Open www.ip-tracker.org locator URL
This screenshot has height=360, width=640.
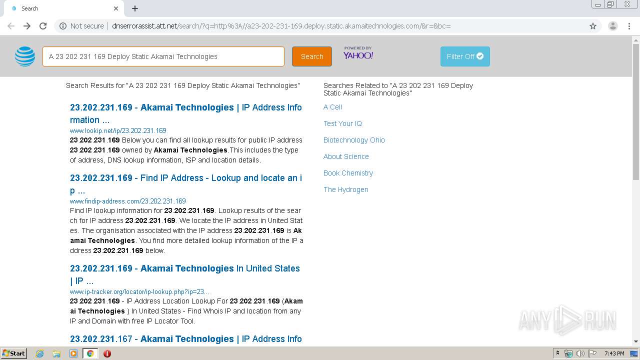point(139,291)
